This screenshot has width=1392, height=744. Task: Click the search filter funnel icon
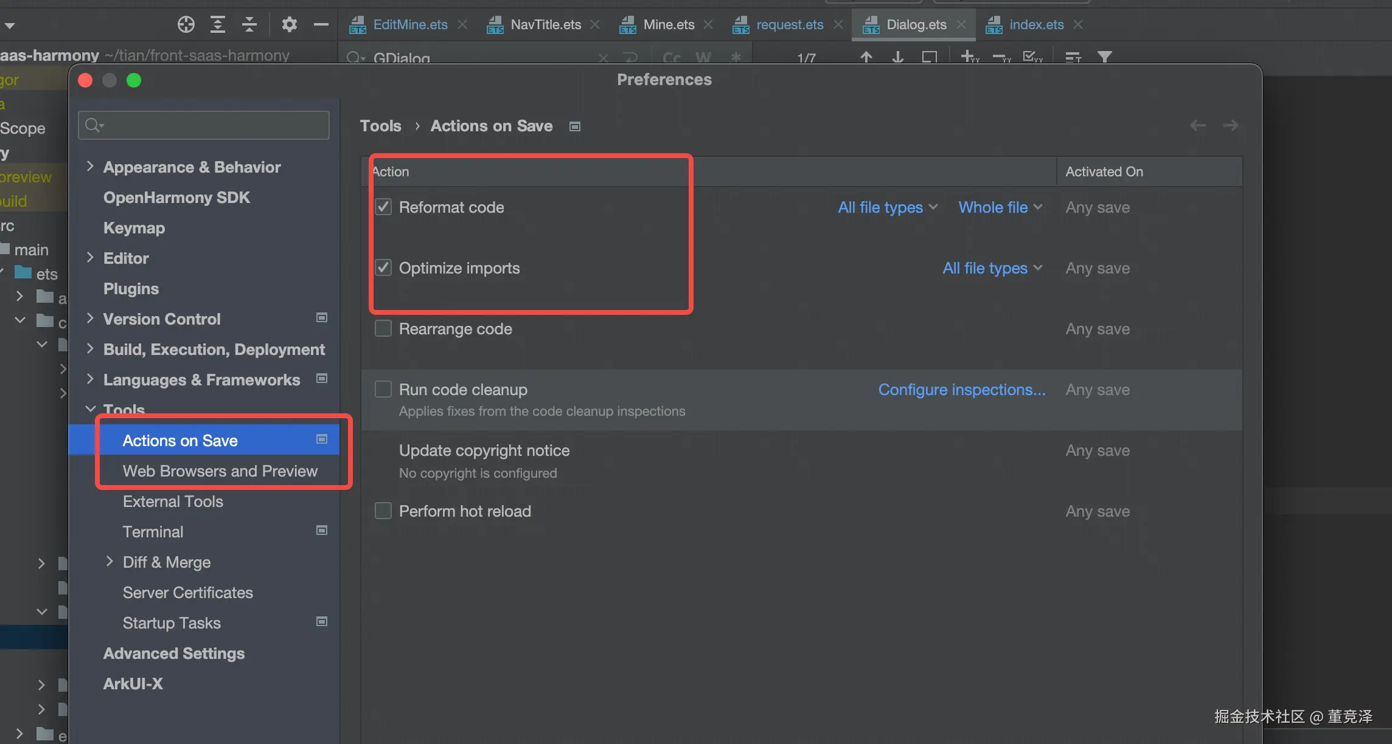(x=1105, y=57)
